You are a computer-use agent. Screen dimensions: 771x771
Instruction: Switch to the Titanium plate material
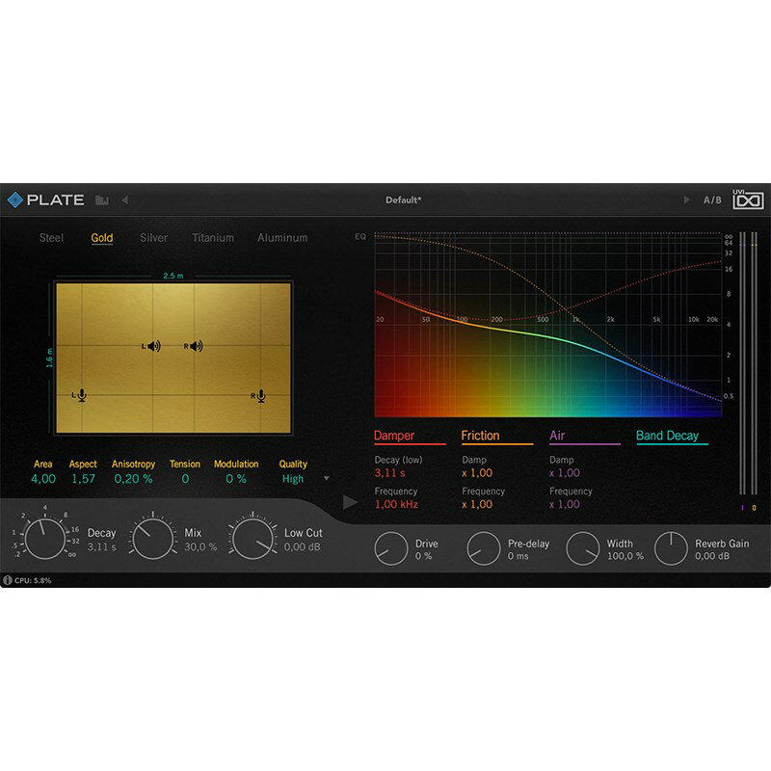point(212,238)
